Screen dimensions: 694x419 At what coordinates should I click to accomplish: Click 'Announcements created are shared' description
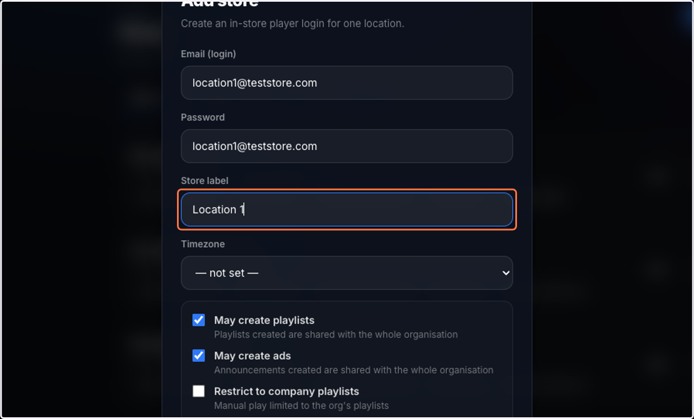(353, 370)
